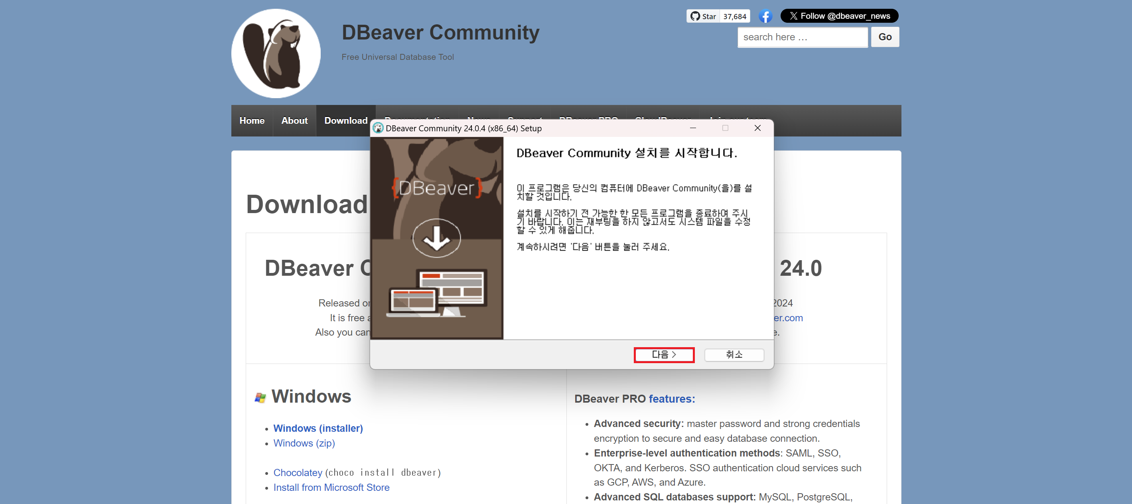The image size is (1132, 504).
Task: Click Install from Microsoft Store
Action: [331, 487]
